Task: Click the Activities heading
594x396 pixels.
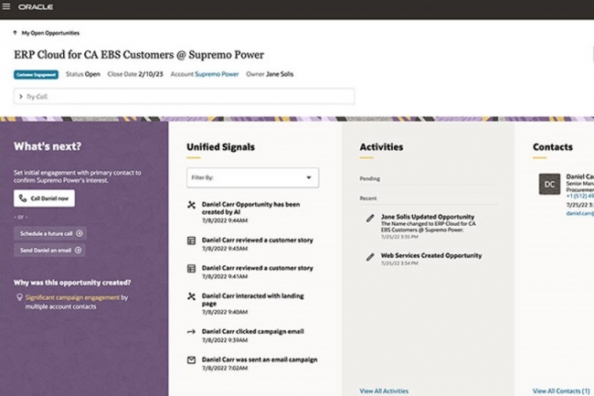Action: pos(381,147)
